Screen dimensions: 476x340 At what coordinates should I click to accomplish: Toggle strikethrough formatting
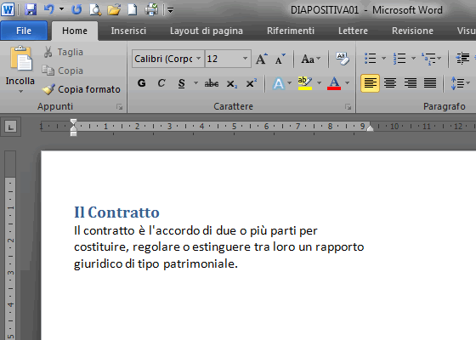click(212, 83)
